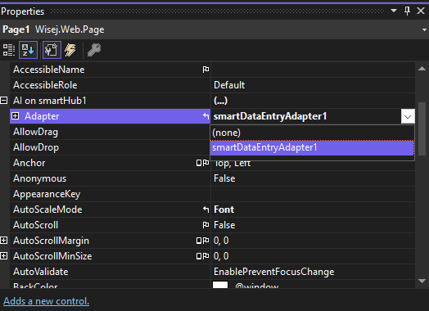The width and height of the screenshot is (429, 311).
Task: Click the Anchor row marker icons
Action: [203, 163]
